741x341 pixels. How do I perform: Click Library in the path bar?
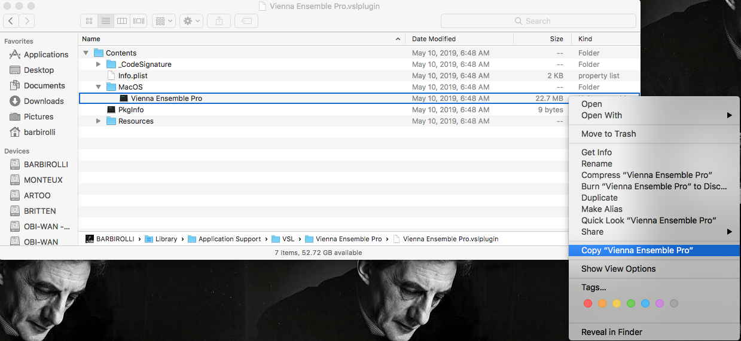tap(161, 239)
